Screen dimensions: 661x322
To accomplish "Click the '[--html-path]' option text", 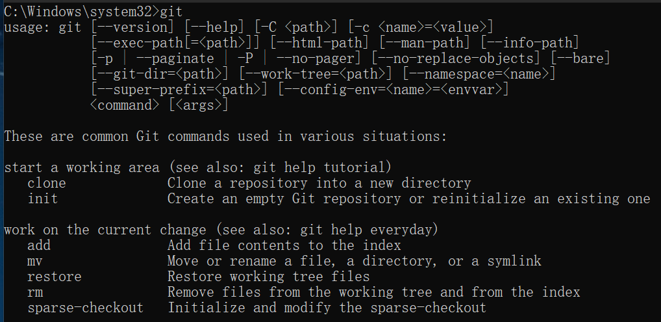I will pos(319,43).
